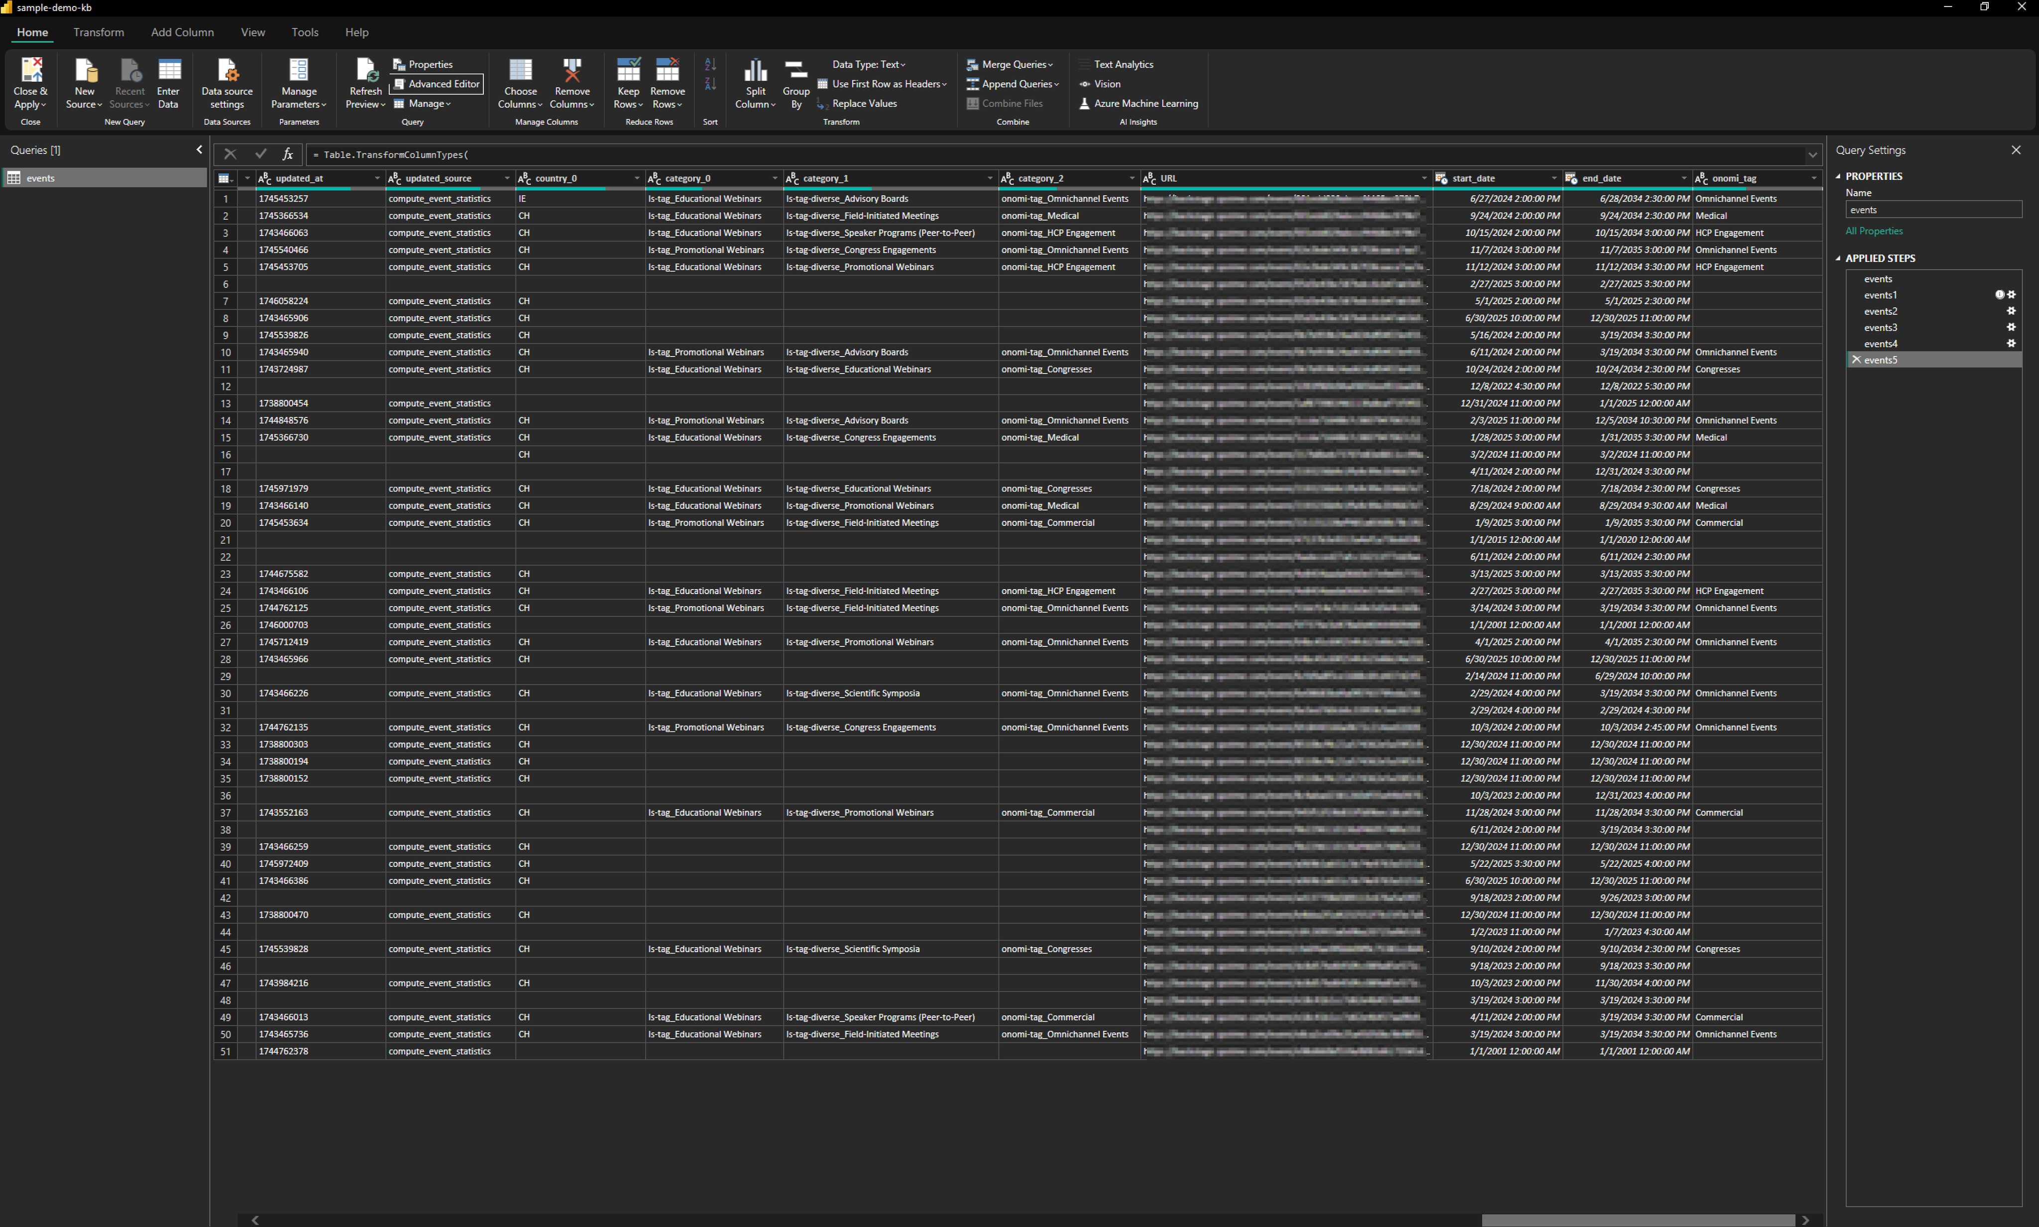Open query Properties

click(x=422, y=65)
